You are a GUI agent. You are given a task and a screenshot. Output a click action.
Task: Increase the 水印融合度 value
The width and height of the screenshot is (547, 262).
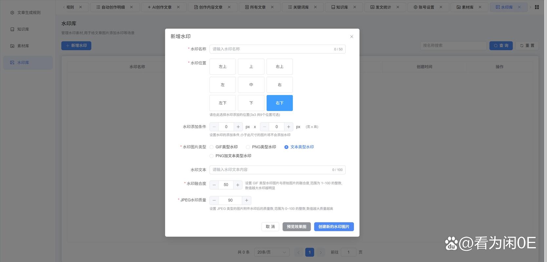[238, 185]
